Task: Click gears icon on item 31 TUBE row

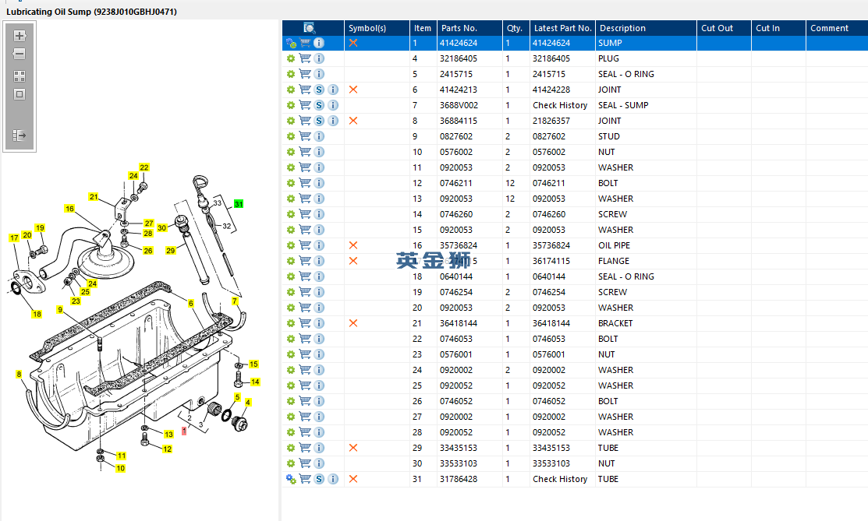Action: click(x=291, y=479)
